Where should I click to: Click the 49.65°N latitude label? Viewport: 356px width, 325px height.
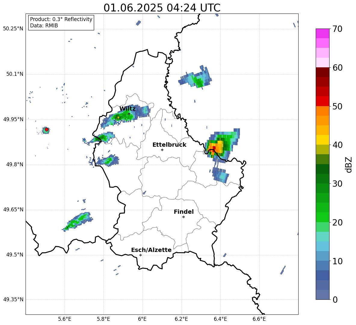pos(13,210)
